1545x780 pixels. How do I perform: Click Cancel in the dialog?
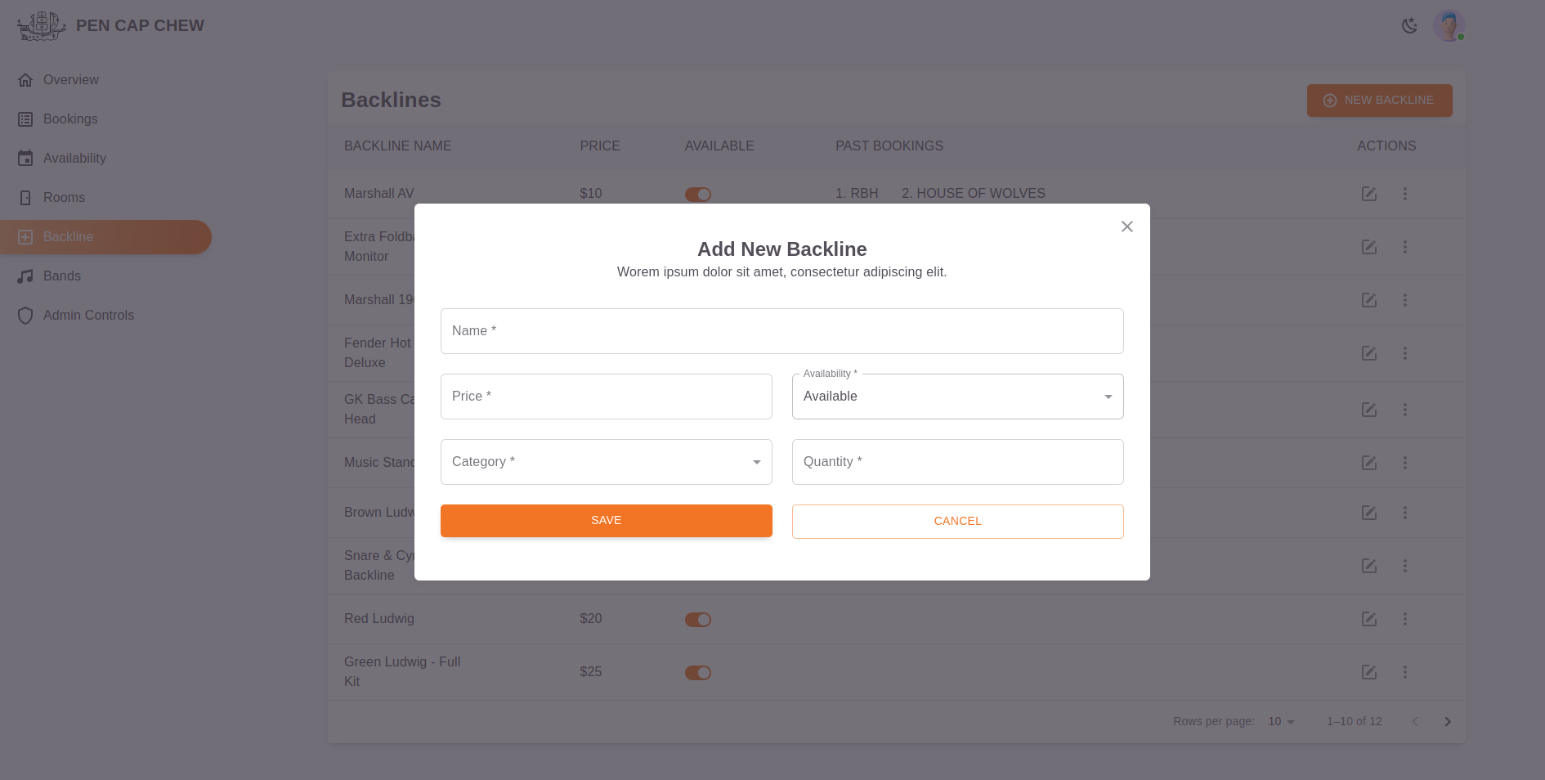pyautogui.click(x=957, y=522)
